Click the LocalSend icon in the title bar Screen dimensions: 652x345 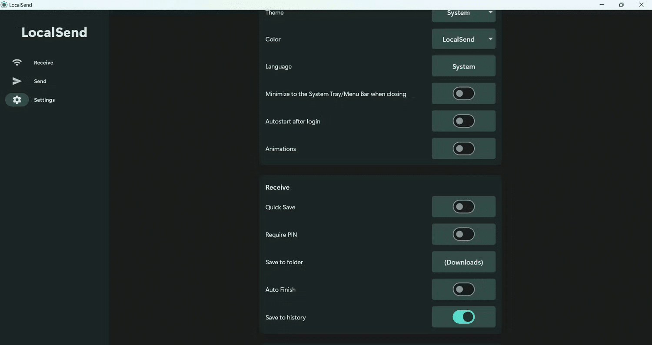(x=4, y=5)
